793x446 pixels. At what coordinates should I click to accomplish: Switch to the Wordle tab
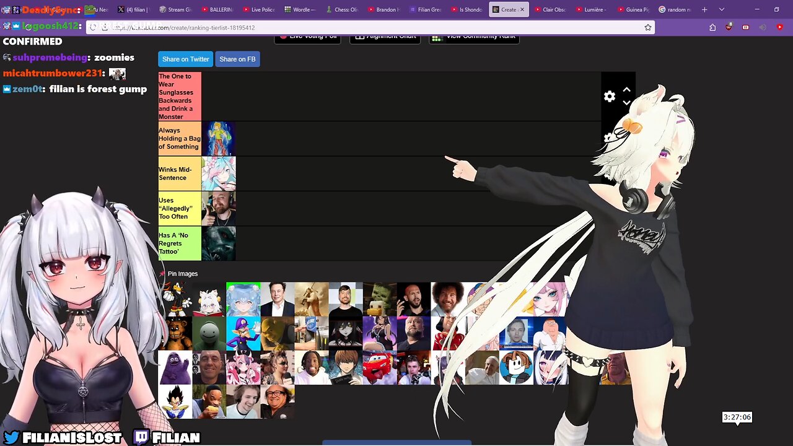[300, 9]
